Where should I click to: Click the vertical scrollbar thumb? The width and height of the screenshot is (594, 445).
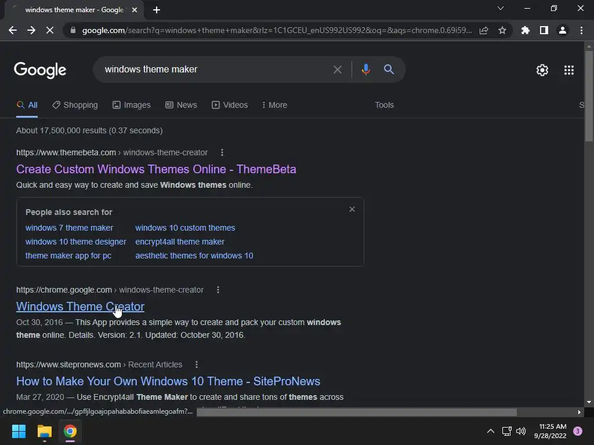[589, 96]
